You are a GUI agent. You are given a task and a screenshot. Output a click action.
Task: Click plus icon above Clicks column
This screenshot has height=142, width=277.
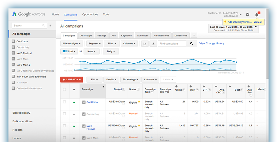tap(176, 86)
